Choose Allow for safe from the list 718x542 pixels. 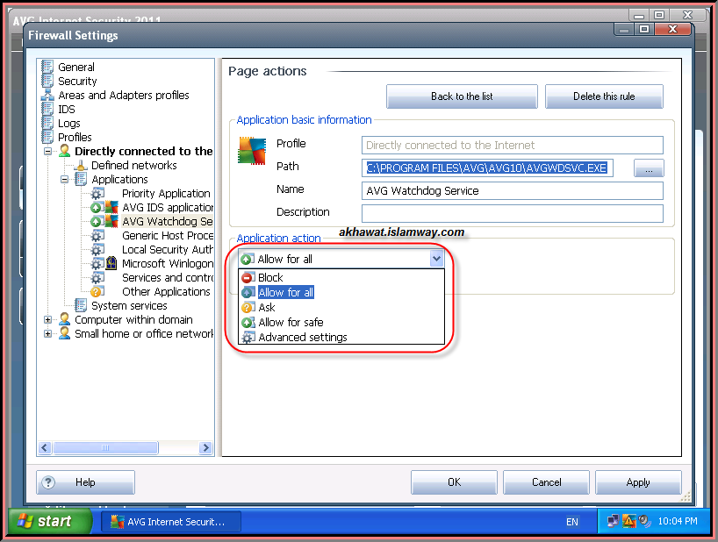pos(341,323)
